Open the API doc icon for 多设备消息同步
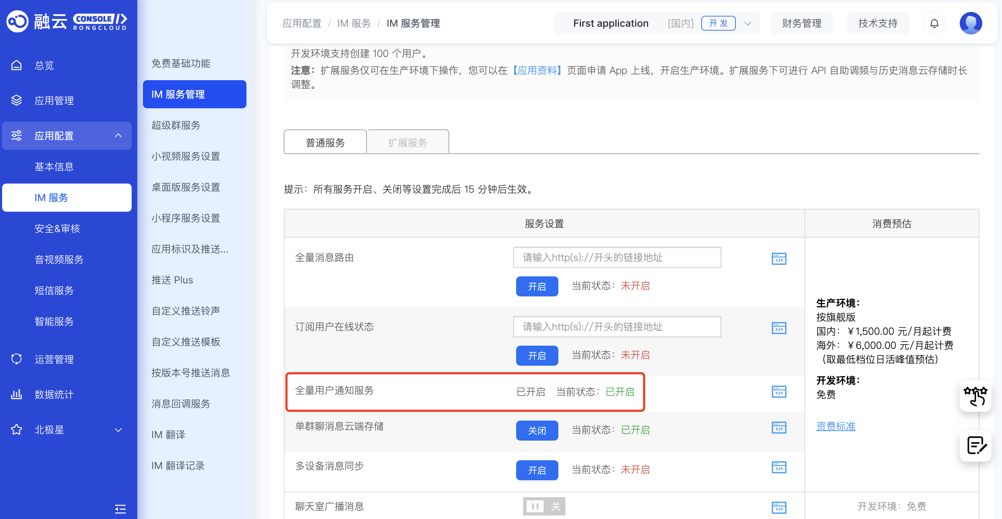This screenshot has height=519, width=1002. point(779,467)
